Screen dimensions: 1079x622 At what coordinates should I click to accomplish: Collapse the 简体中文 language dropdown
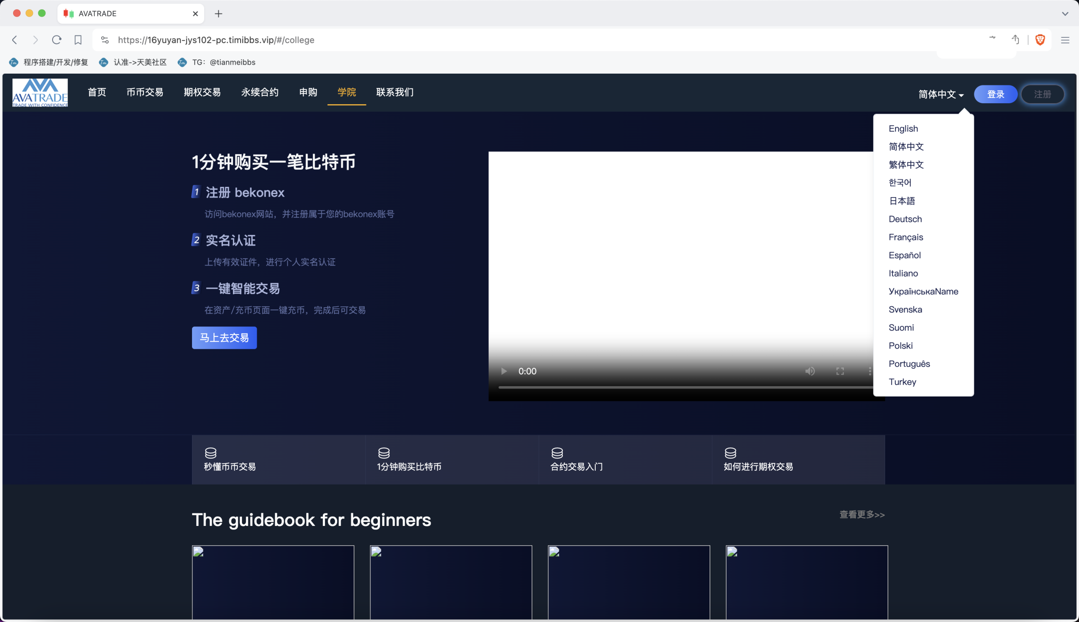click(x=941, y=94)
